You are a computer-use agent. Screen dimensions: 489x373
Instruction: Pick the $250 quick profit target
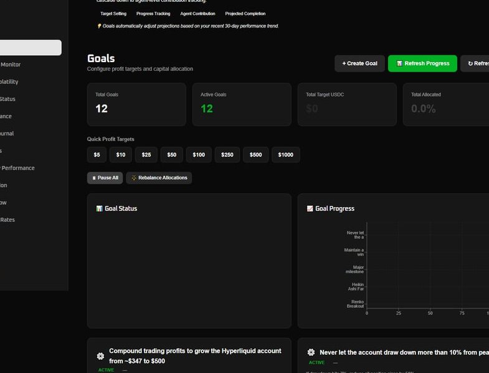[227, 155]
